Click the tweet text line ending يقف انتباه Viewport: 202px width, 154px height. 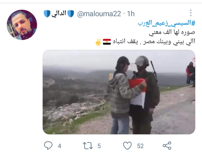point(154,42)
